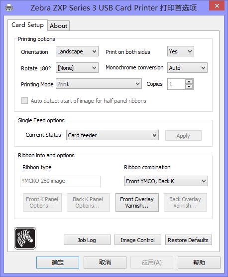Expand Current Status Card feeder dropdown

point(113,135)
